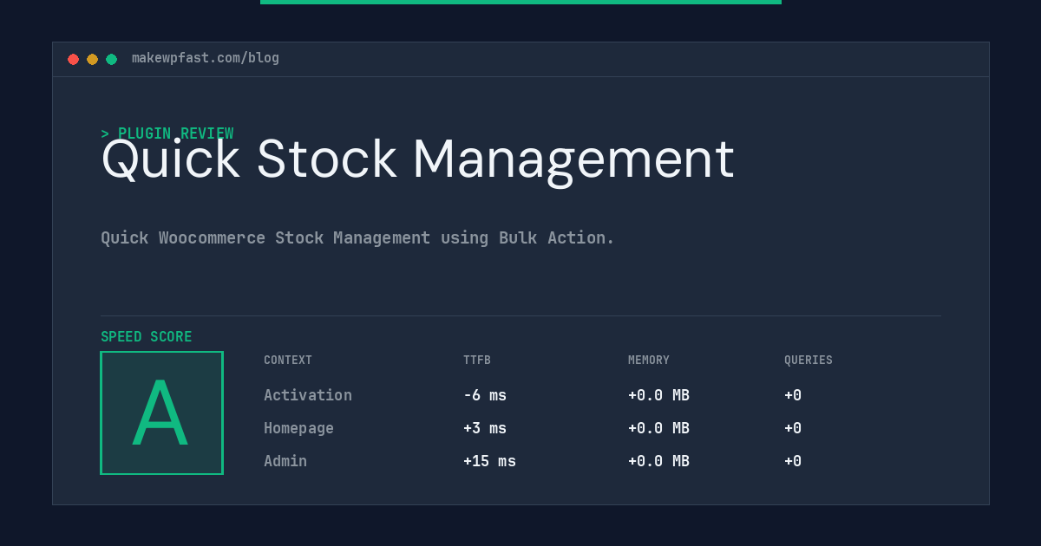Click the Queries column header

click(809, 361)
